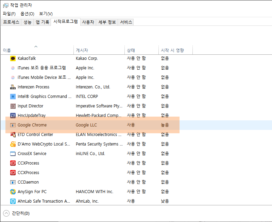
Task: Click the Intel Graphics Command icon
Action: tap(13, 97)
